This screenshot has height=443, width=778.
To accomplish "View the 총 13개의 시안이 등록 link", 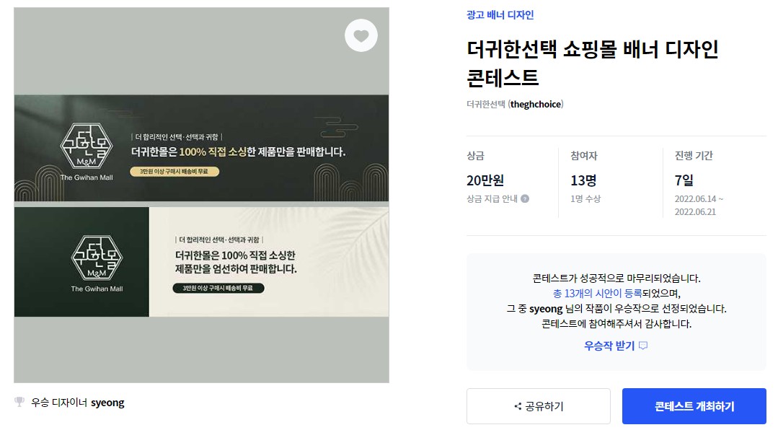I will click(598, 294).
